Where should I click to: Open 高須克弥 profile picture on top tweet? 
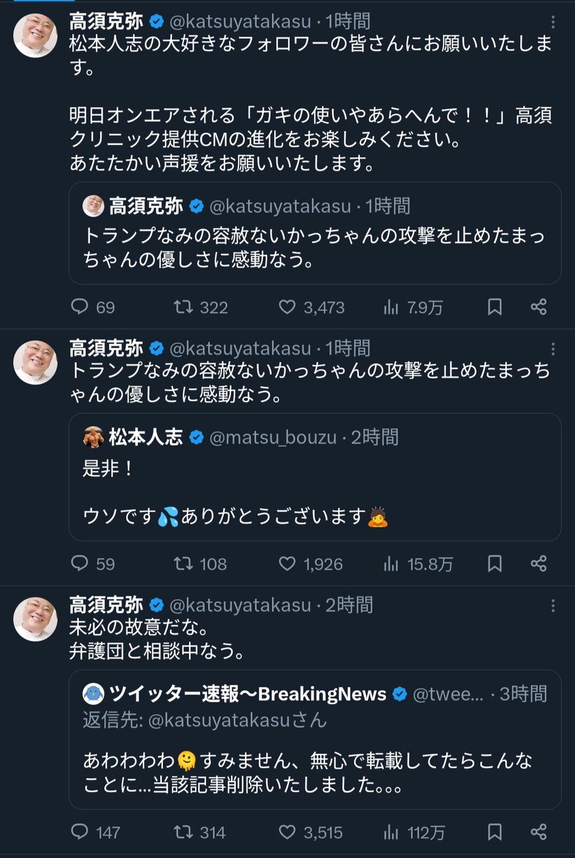[x=35, y=35]
